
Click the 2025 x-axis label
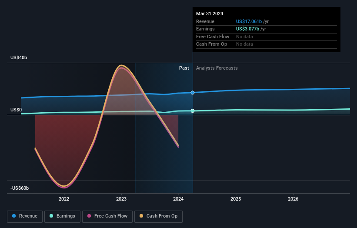click(236, 199)
